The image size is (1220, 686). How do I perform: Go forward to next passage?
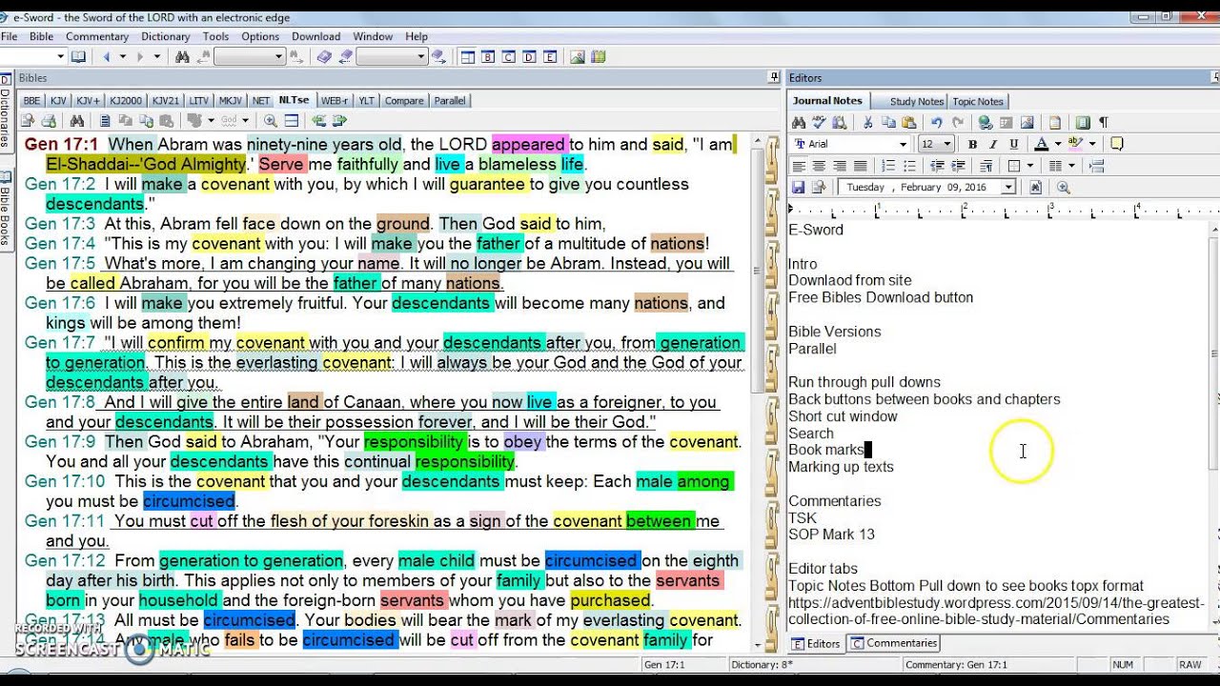(x=140, y=57)
